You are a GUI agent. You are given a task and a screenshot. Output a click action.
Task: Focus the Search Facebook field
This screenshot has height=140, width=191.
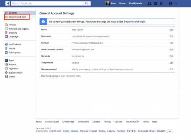coord(47,3)
